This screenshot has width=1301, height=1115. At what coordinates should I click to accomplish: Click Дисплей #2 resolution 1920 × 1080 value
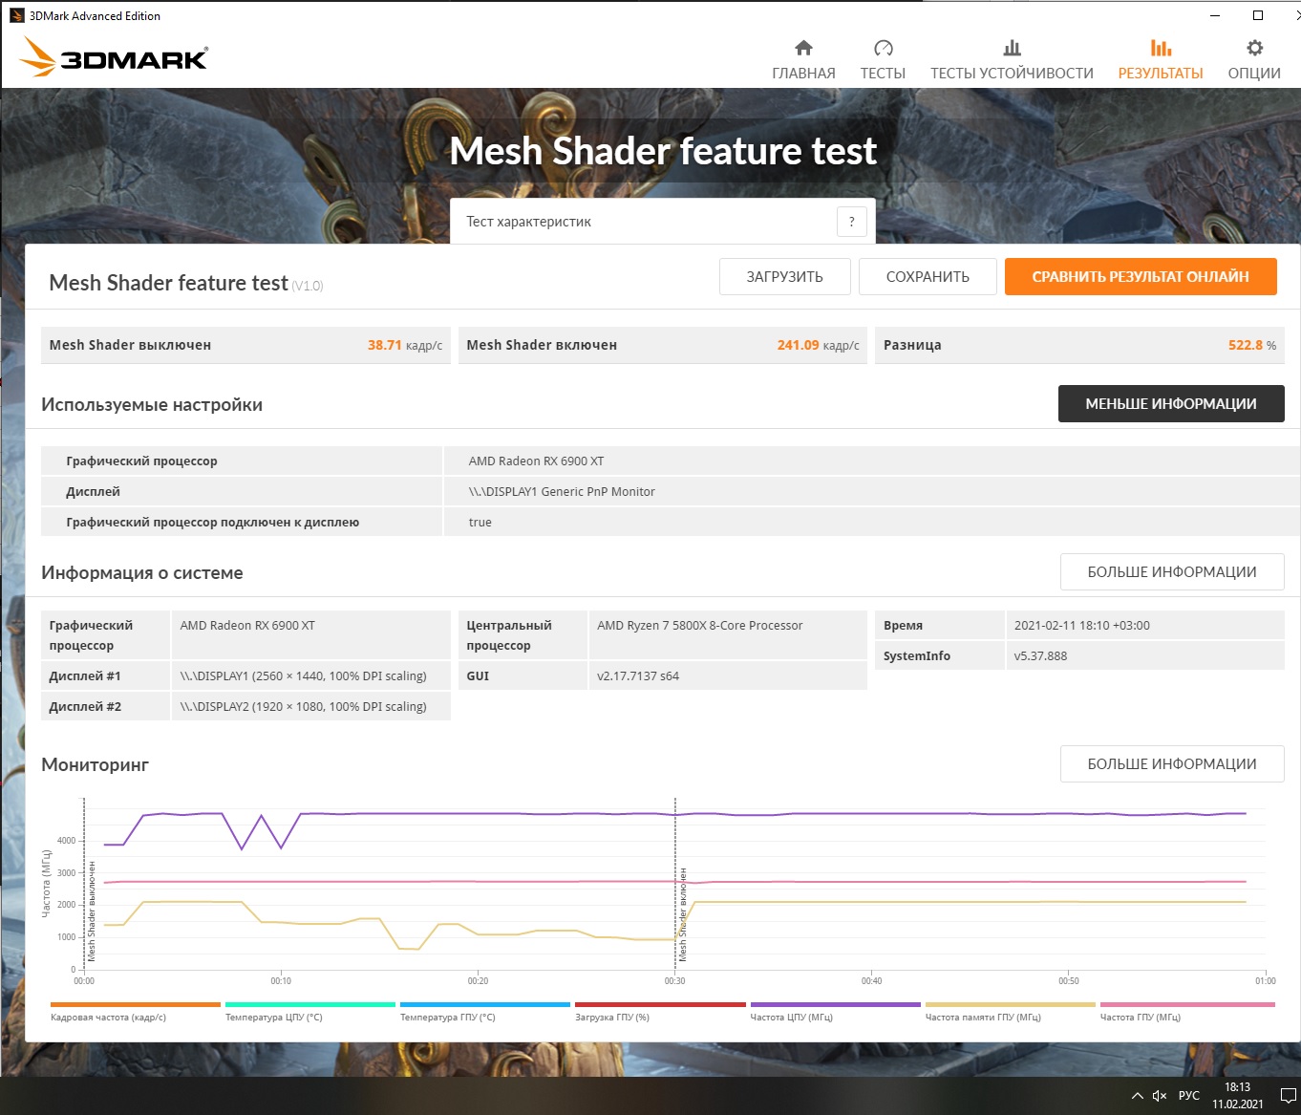(x=304, y=707)
